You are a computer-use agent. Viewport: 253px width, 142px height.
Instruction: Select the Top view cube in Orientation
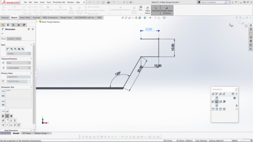(x=217, y=98)
